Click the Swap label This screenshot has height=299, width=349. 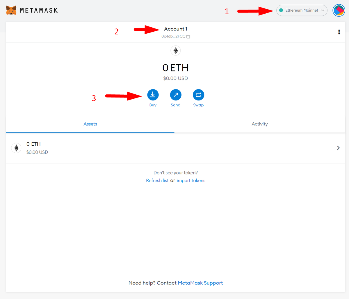198,105
